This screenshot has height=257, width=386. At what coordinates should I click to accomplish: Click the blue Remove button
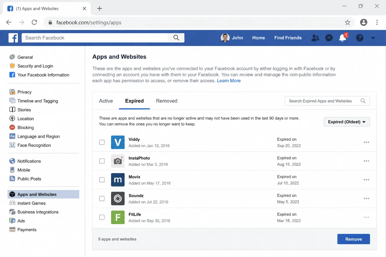354,239
